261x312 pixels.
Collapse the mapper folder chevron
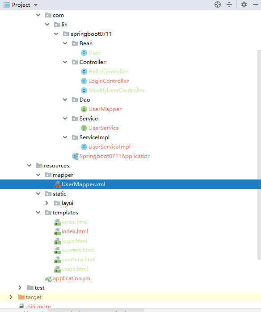click(x=38, y=175)
